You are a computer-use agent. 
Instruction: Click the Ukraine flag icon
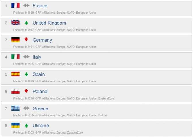[x=16, y=125]
